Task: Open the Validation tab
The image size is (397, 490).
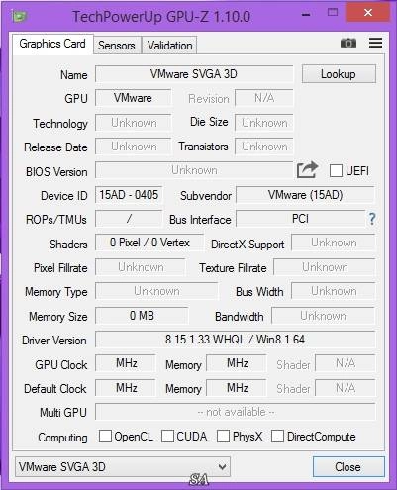Action: click(169, 46)
